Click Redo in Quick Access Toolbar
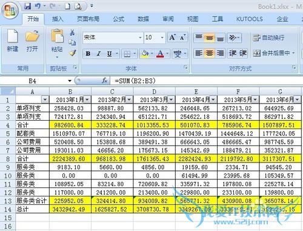This screenshot has width=303, height=231. point(53,6)
